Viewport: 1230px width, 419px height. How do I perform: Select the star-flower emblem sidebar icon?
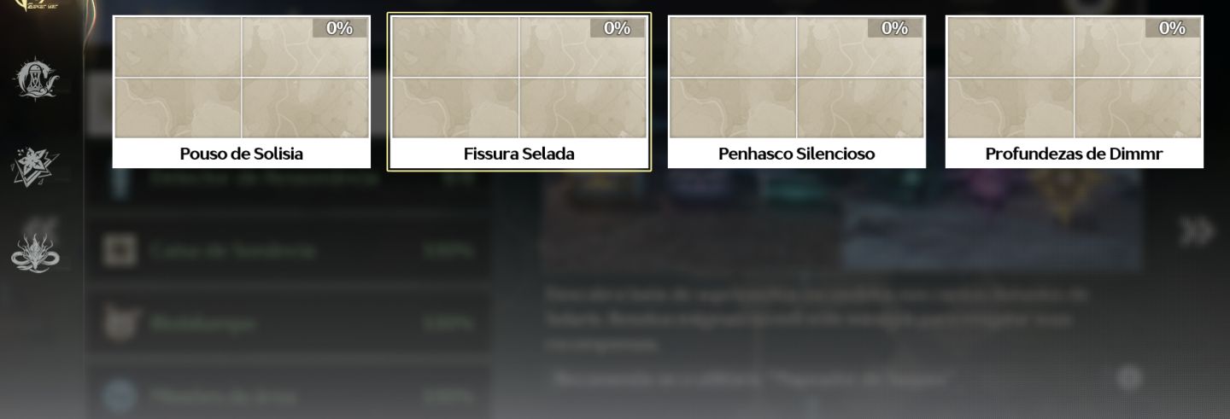36,167
